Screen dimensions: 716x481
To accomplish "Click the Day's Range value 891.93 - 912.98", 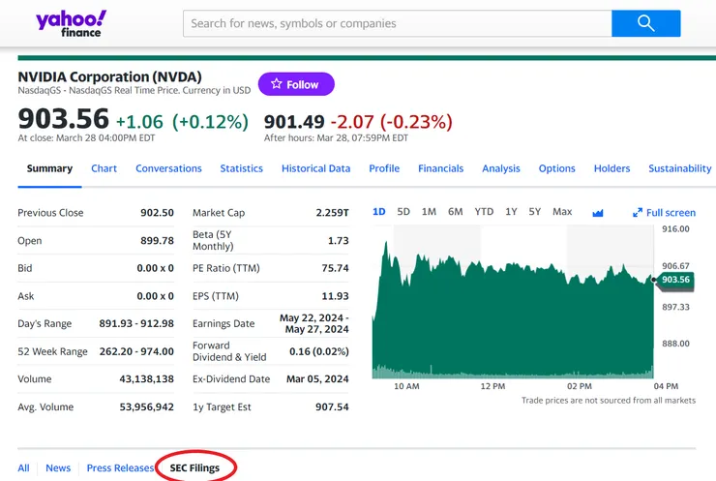I will [136, 323].
